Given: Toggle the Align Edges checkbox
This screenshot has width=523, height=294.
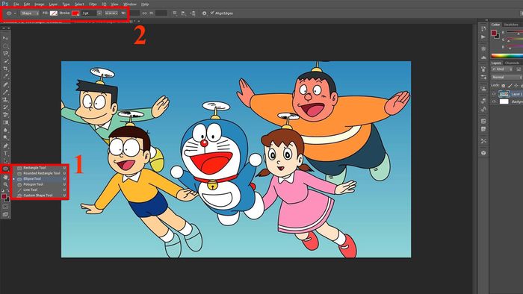Looking at the screenshot, I should coord(212,13).
